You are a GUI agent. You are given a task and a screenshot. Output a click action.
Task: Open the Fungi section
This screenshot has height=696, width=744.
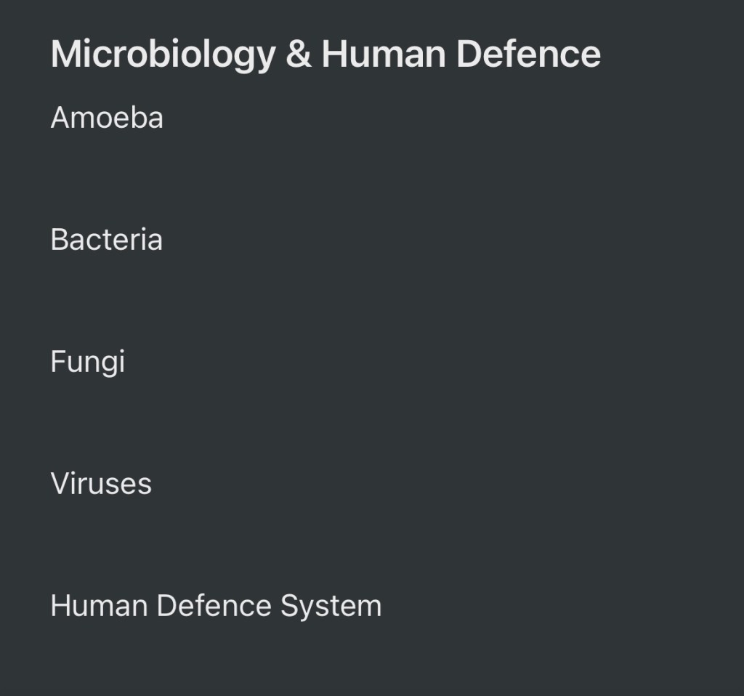point(87,362)
